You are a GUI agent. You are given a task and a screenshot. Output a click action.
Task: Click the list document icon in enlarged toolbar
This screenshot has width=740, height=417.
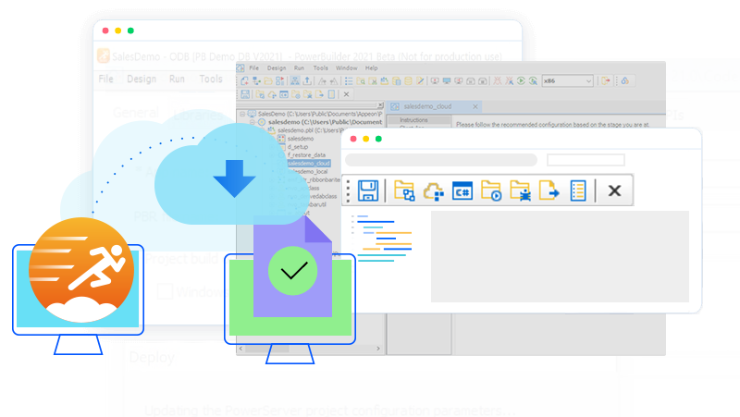577,191
